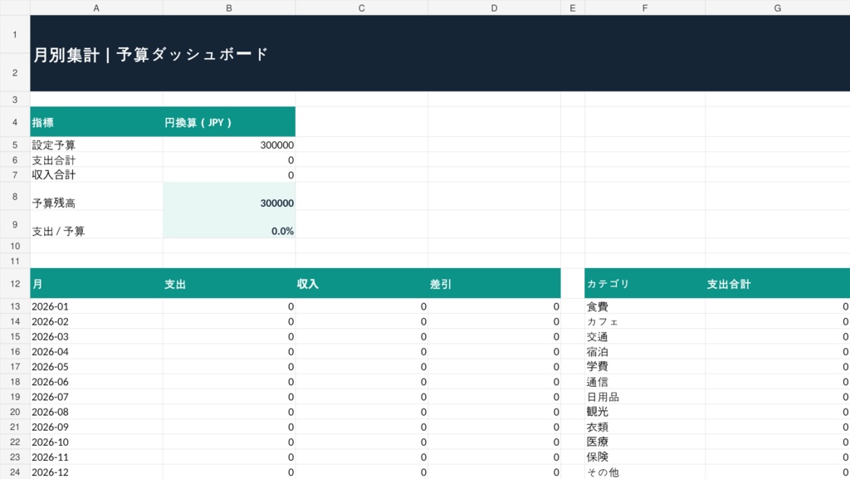Click the 差引 table header

point(494,283)
